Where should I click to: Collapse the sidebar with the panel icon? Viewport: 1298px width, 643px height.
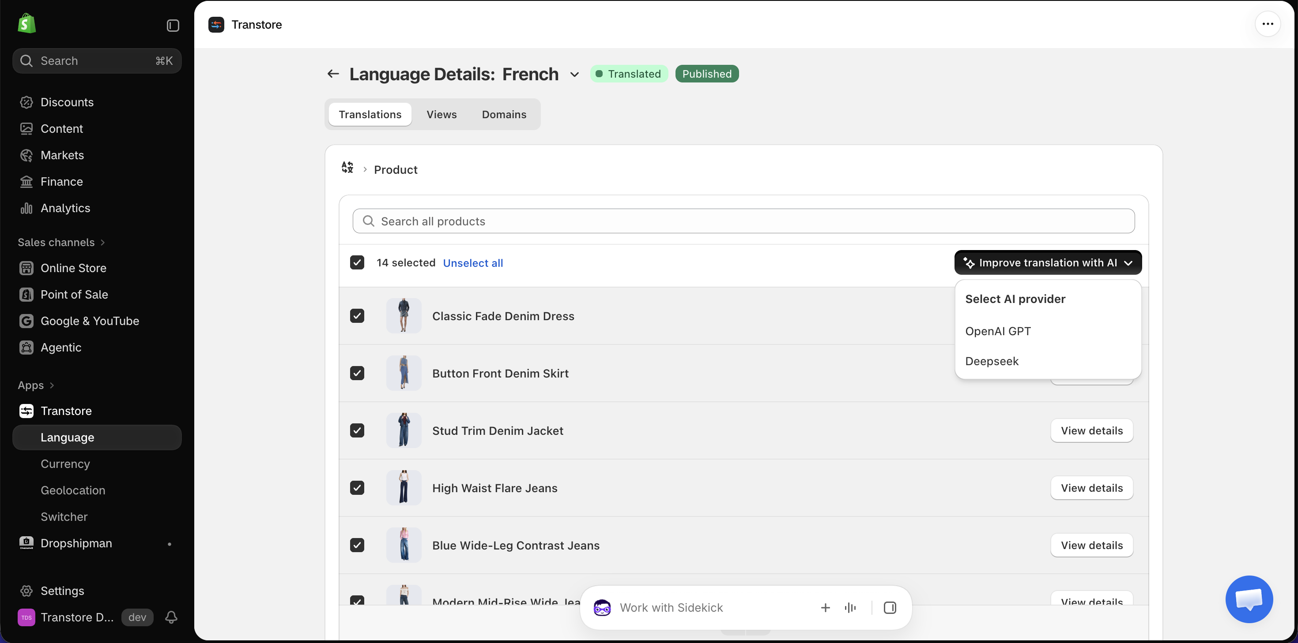[173, 25]
